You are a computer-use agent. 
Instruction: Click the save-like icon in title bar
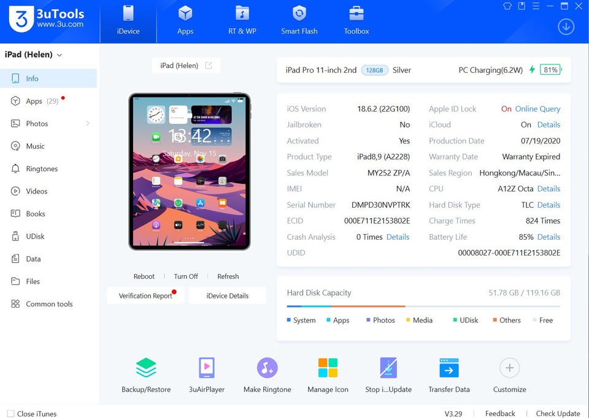coord(522,6)
